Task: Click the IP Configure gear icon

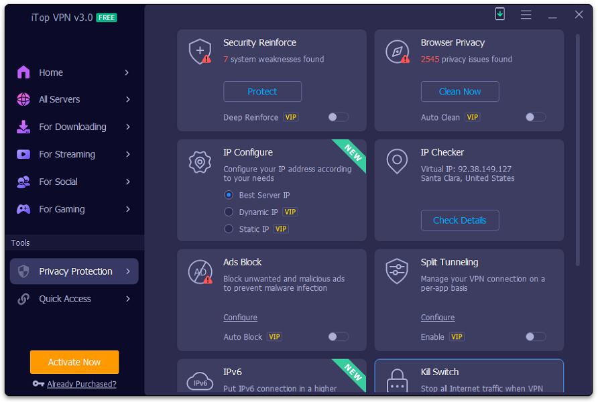Action: (200, 161)
